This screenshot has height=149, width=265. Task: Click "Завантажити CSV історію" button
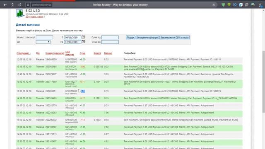[175, 37]
